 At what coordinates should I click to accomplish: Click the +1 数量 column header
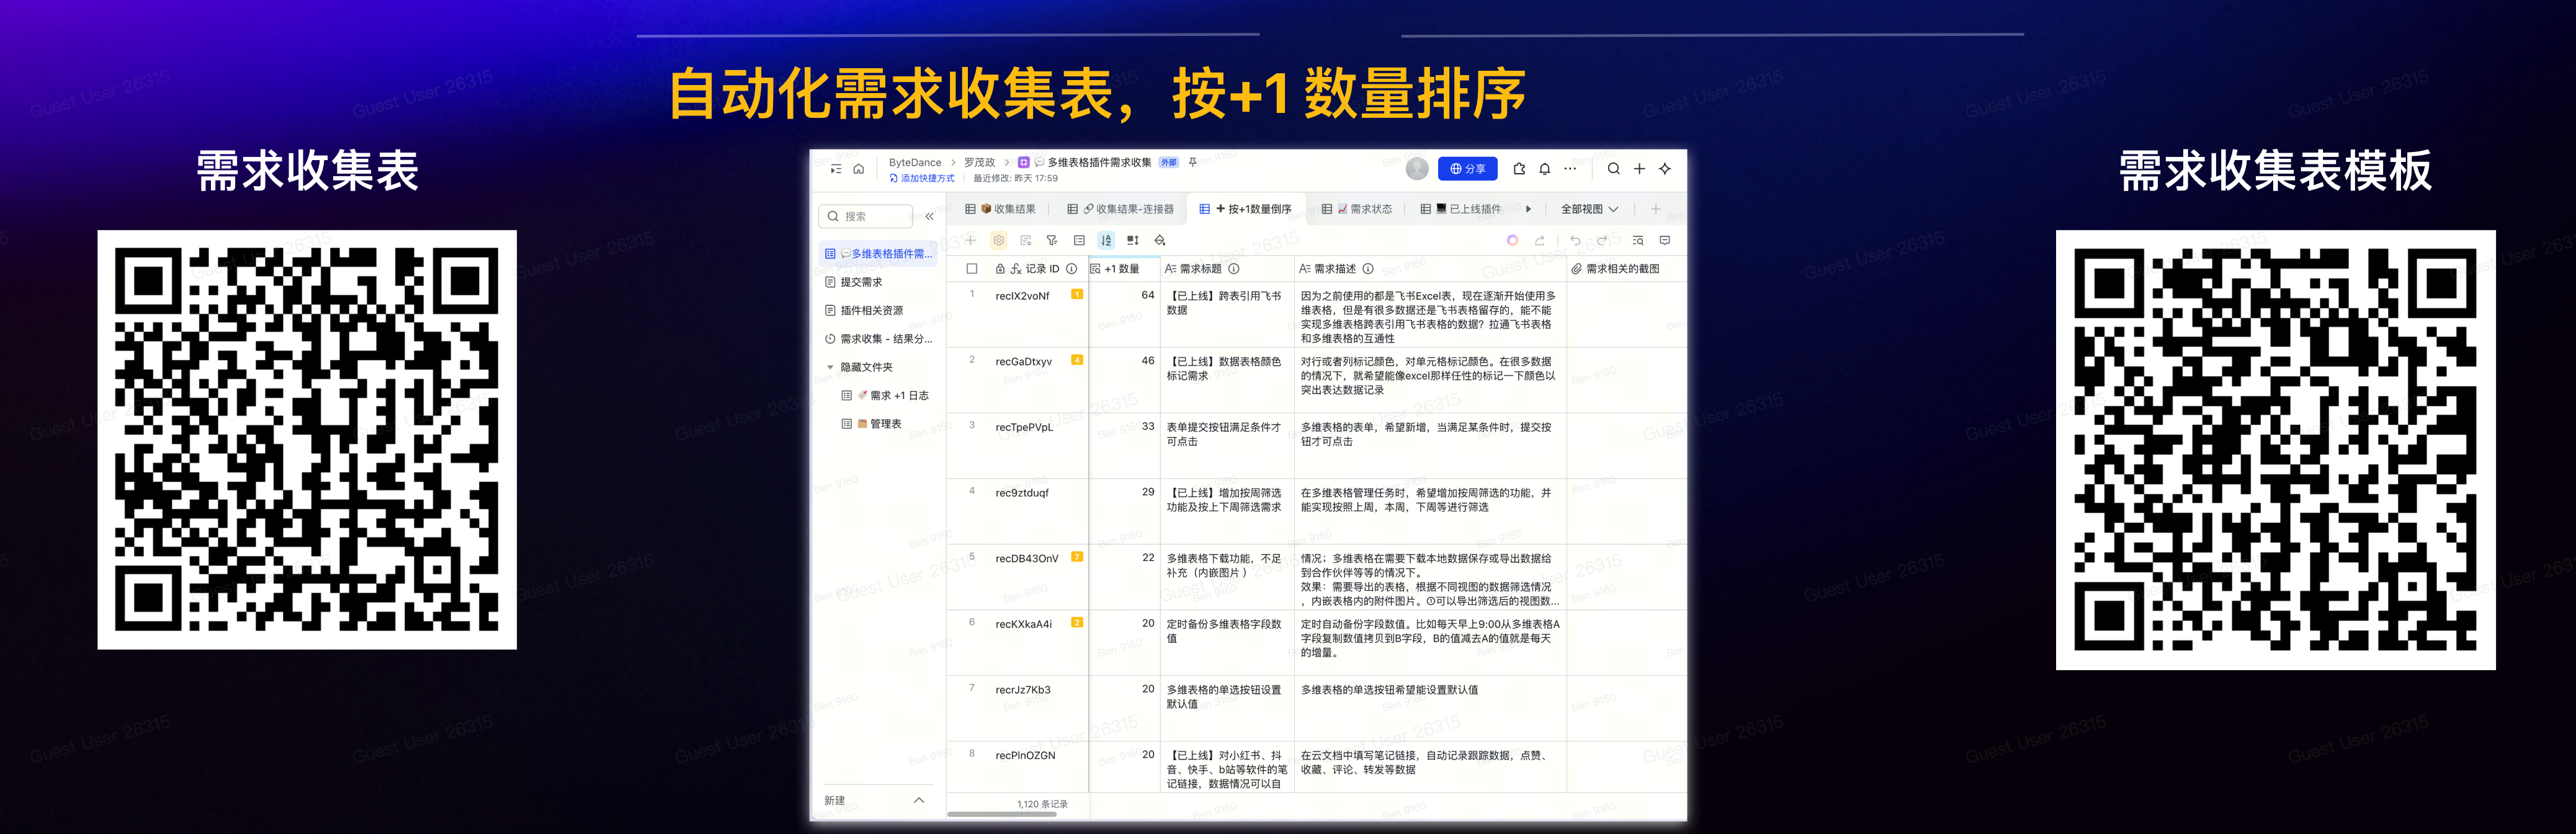1123,269
